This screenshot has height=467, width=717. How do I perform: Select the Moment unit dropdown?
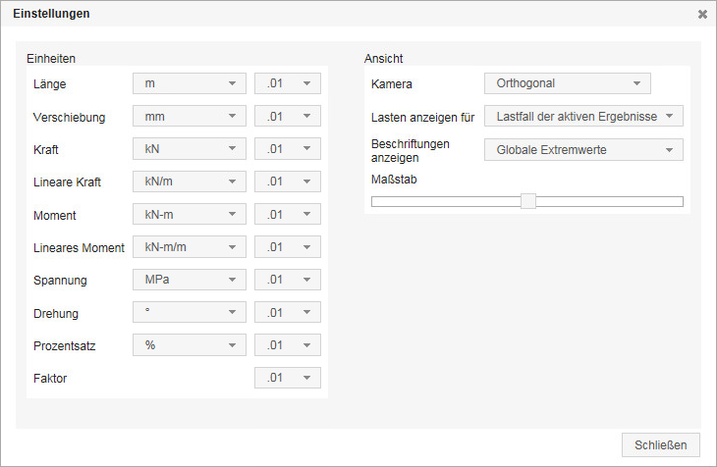tap(189, 214)
